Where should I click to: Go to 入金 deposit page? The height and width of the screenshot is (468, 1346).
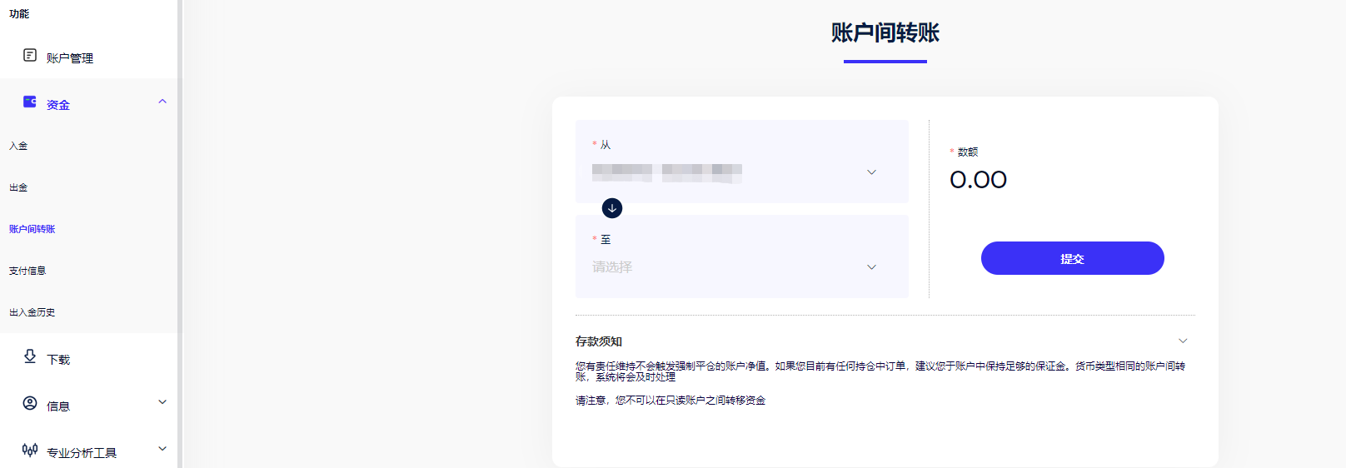(18, 146)
